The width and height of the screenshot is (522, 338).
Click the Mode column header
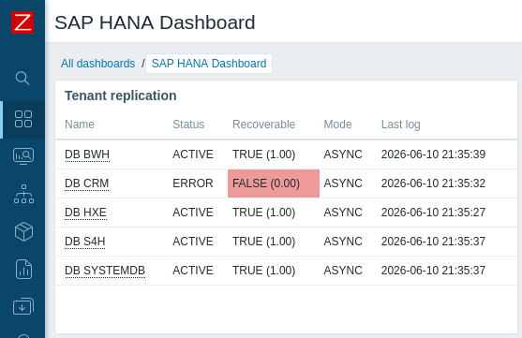point(337,125)
